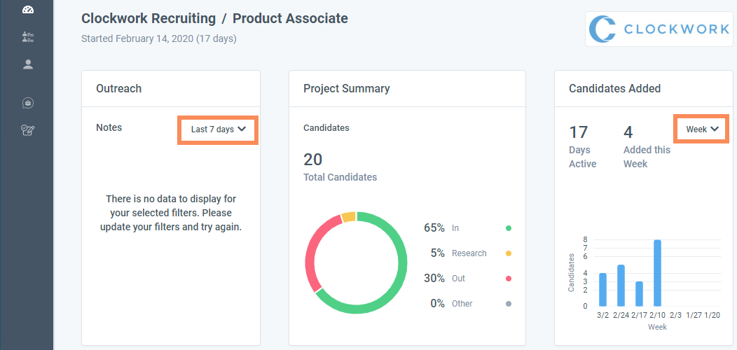
Task: Open the dashboard gauge icon in sidebar
Action: (28, 10)
